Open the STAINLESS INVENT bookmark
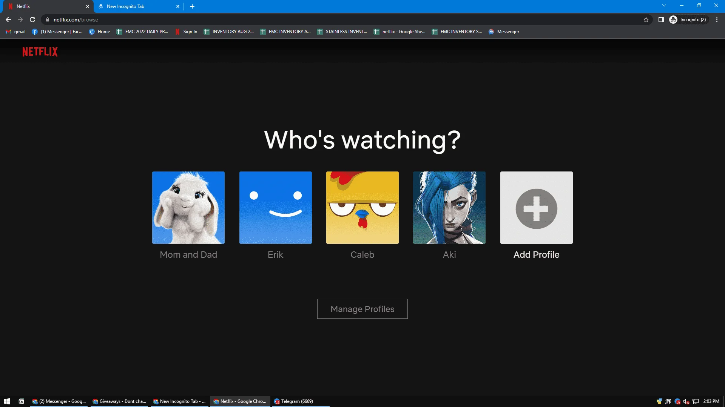 click(342, 32)
